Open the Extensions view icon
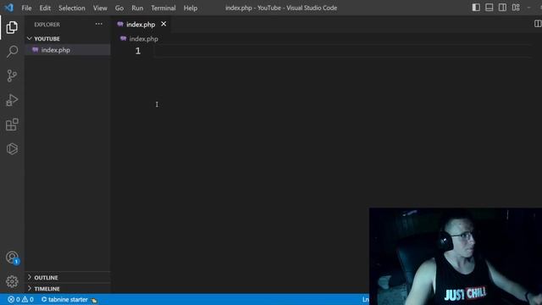This screenshot has height=305, width=542. coord(12,125)
